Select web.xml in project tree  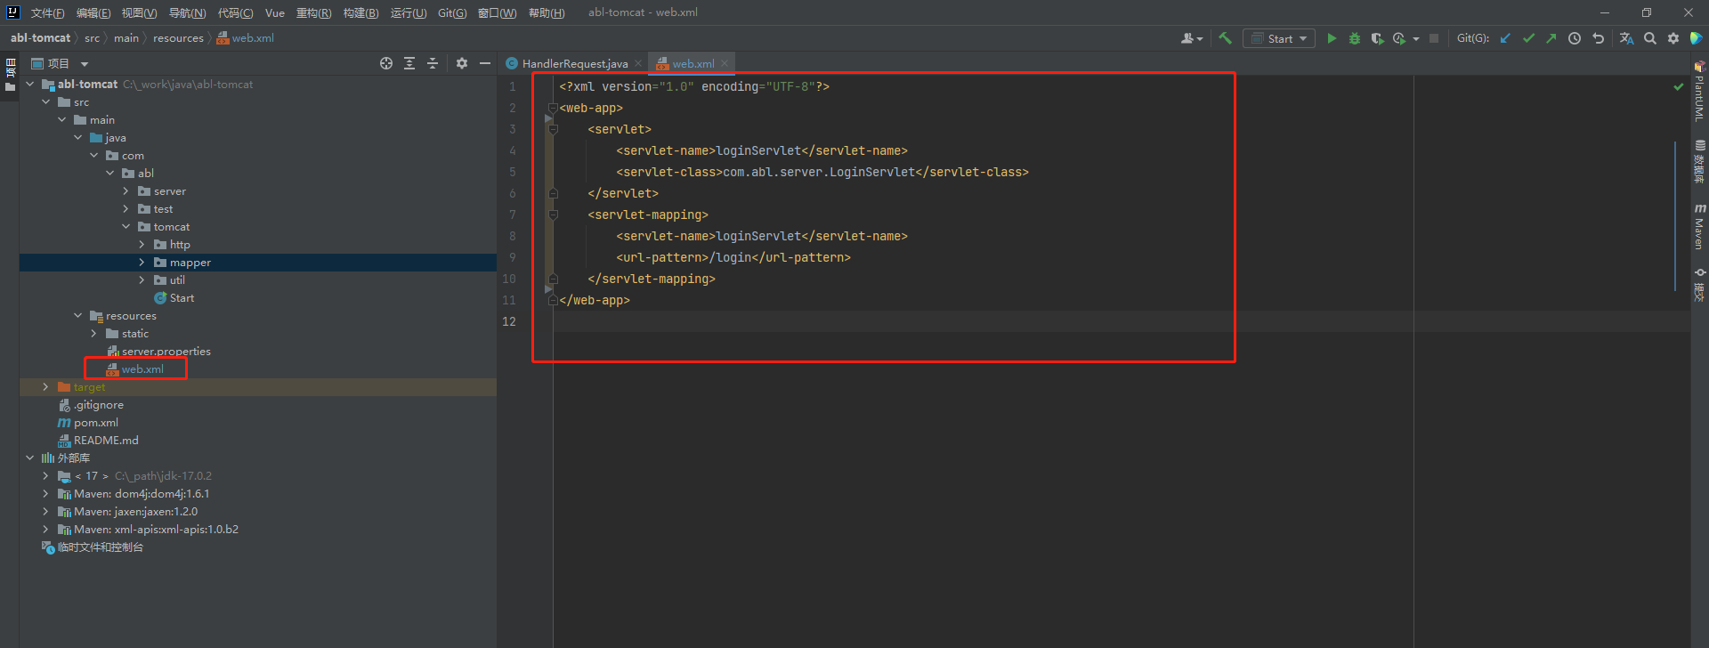(142, 369)
